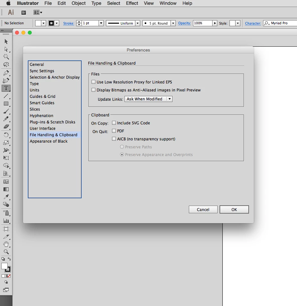The width and height of the screenshot is (297, 306).
Task: Choose the Eraser tool
Action: (6, 127)
